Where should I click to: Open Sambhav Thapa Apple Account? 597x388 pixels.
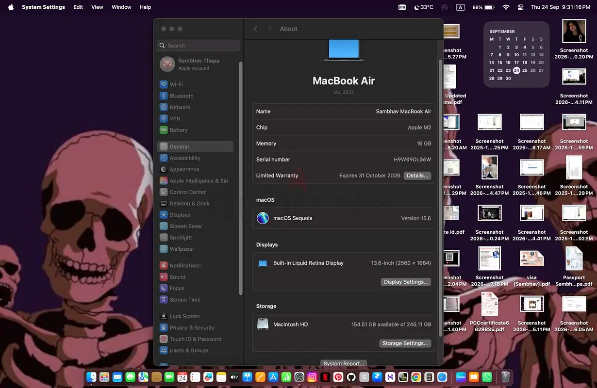(x=195, y=64)
